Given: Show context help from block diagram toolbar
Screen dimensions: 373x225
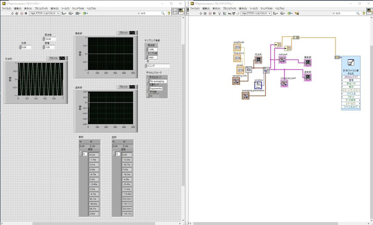Looking at the screenshot, I should [x=364, y=13].
